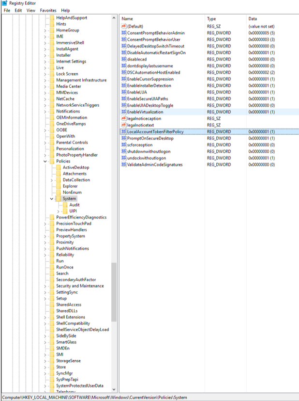
Task: Click the Policies folder icon
Action: [52, 161]
